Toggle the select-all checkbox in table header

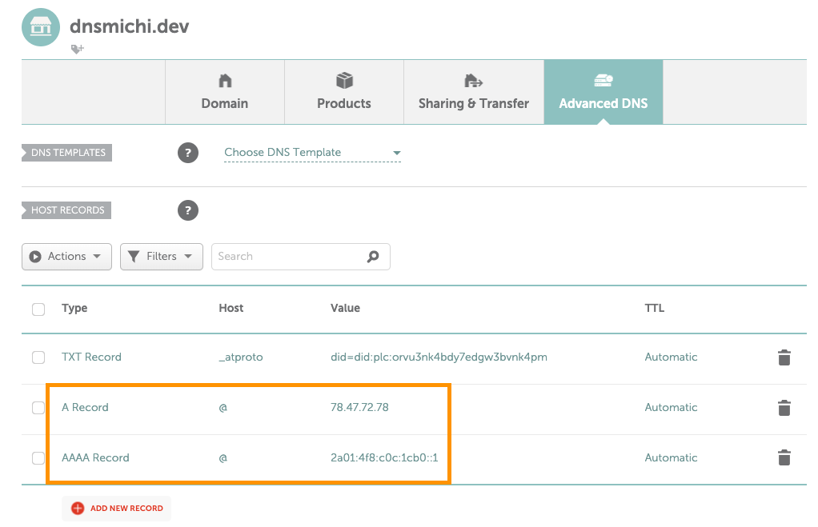click(38, 309)
